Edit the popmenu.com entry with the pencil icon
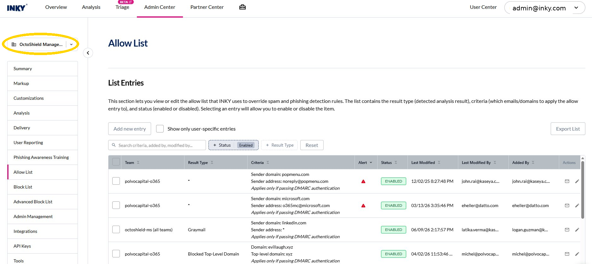 click(577, 181)
